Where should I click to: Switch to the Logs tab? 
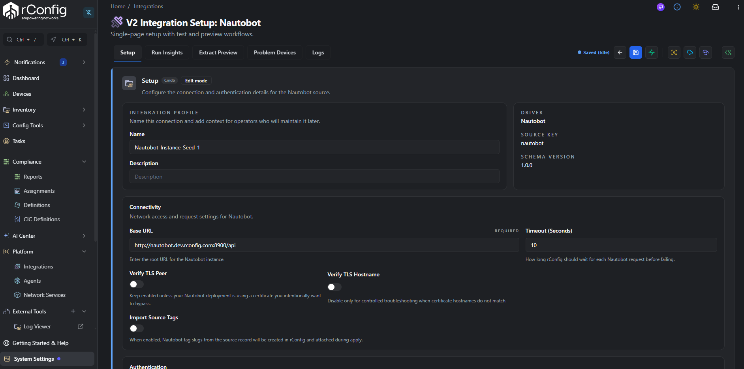coord(318,52)
